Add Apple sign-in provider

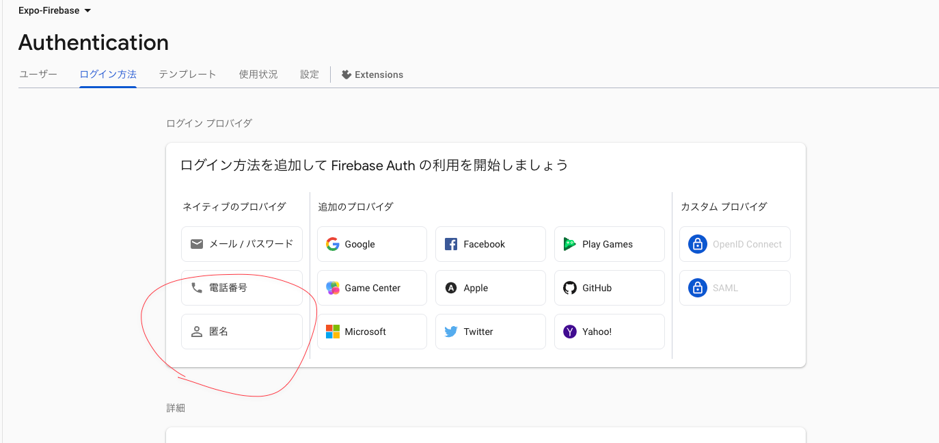(491, 288)
